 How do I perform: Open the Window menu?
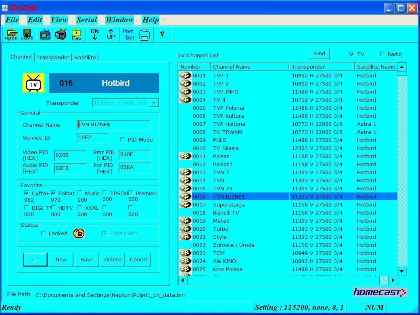(119, 20)
